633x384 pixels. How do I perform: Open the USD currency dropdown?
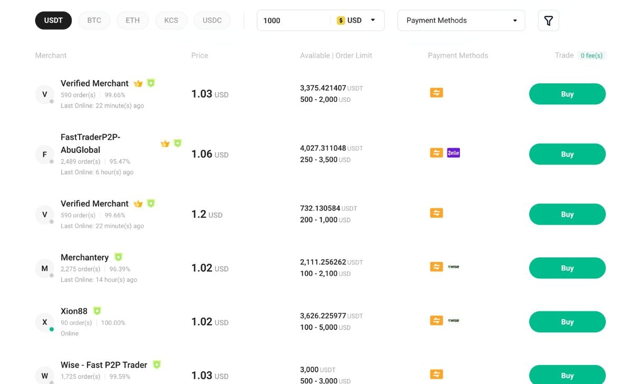click(357, 21)
